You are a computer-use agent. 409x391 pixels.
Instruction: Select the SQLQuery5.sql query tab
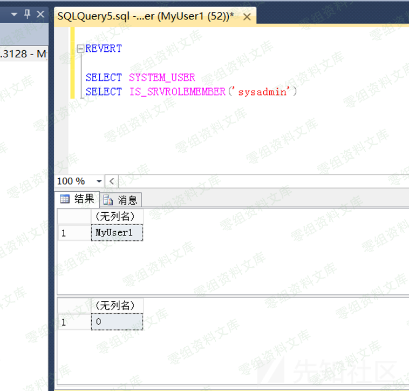[146, 17]
